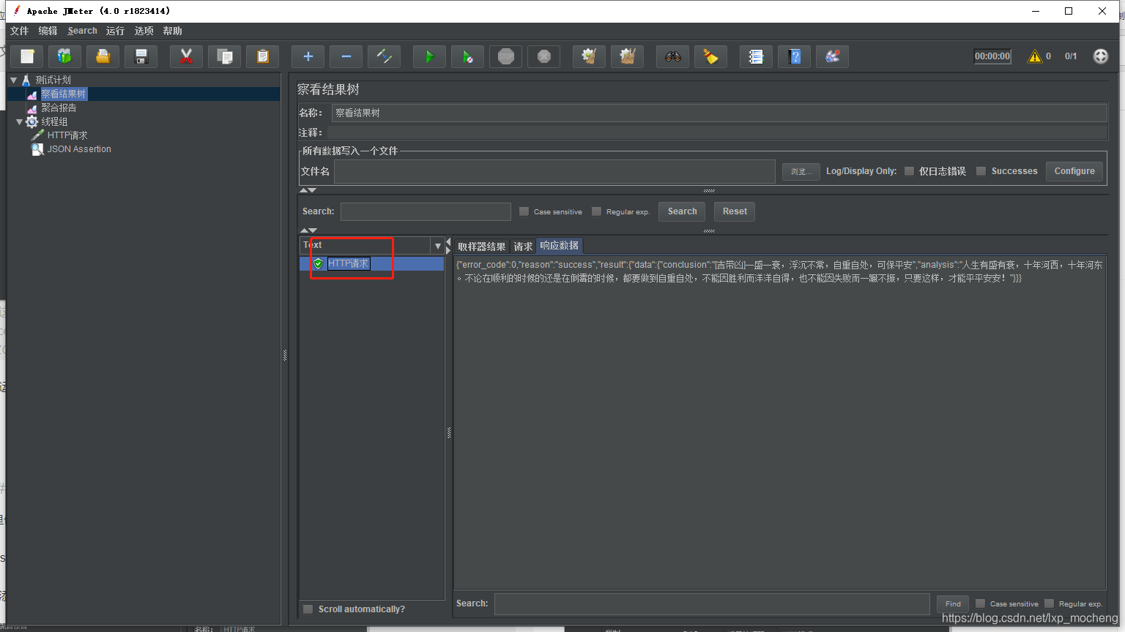The image size is (1125, 632).
Task: Open the 运行 menu
Action: (115, 31)
